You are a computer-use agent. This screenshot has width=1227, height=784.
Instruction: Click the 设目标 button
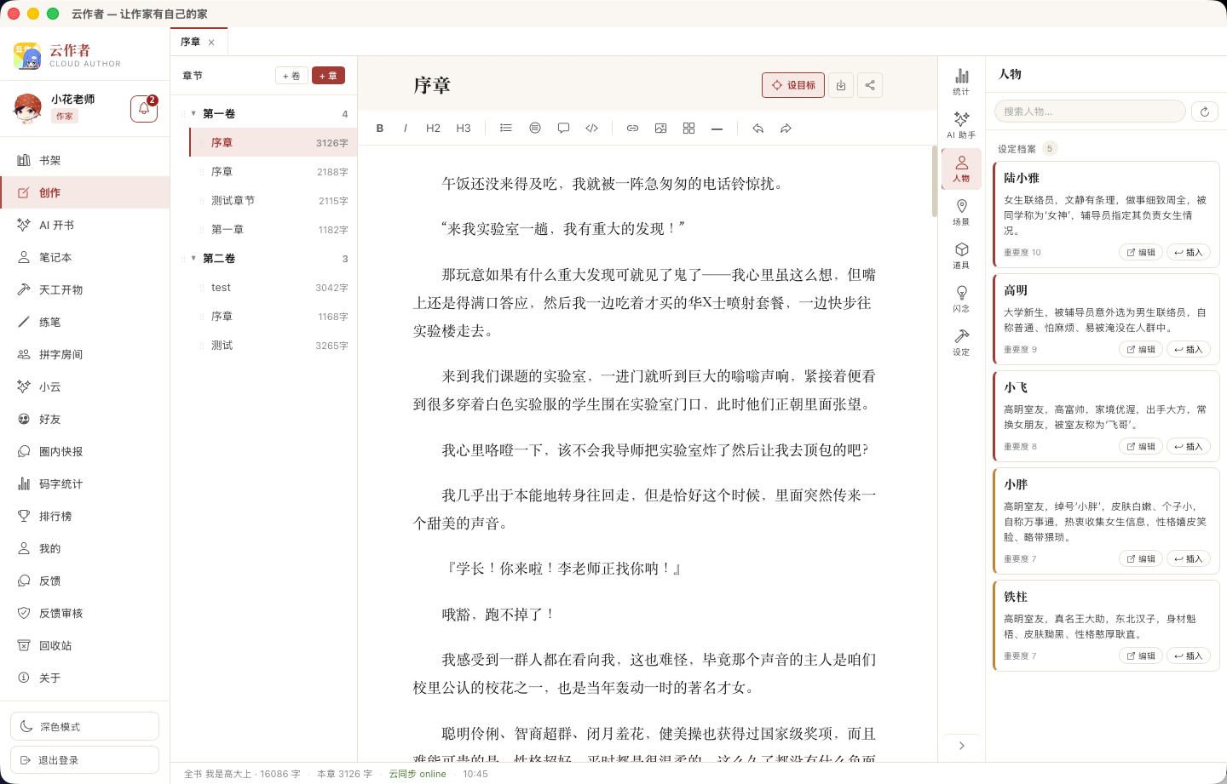click(x=793, y=85)
